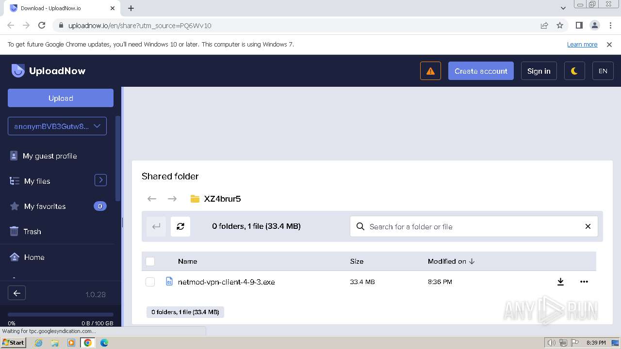The image size is (621, 349).
Task: Clear the search field with X
Action: coord(588,226)
